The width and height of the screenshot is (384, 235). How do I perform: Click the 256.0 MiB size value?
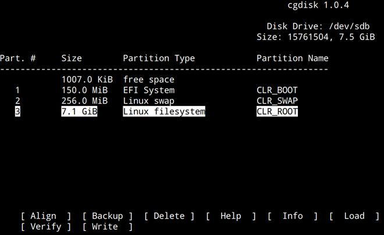[84, 101]
